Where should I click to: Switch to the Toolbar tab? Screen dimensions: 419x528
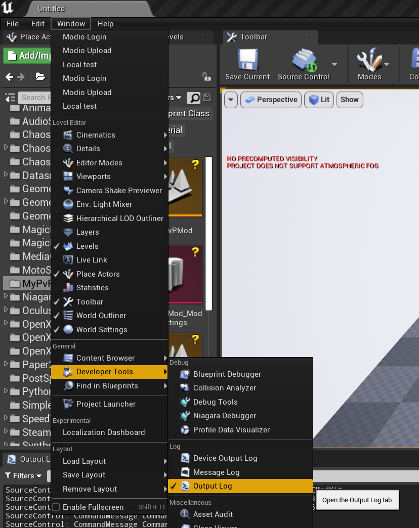click(x=253, y=37)
